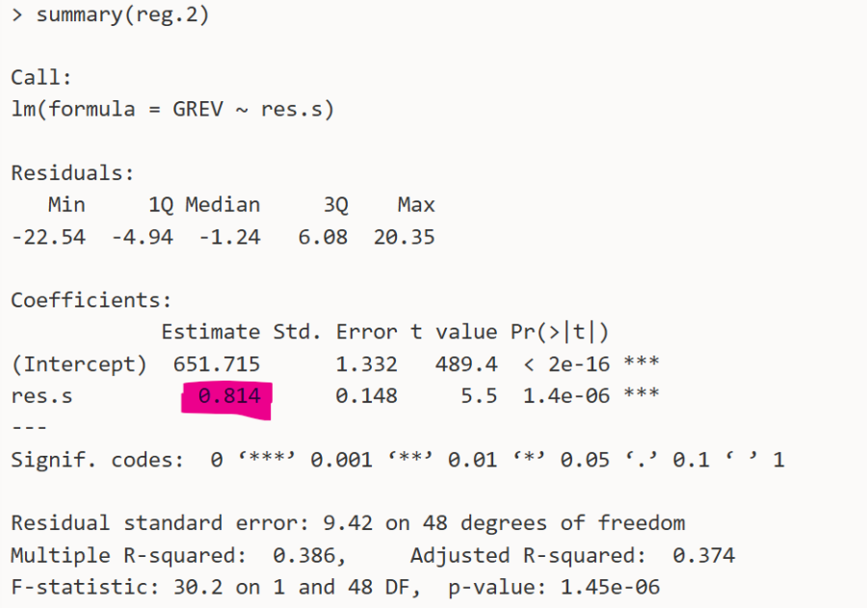Click the Median residual value -1.24
Screen dimensions: 867x608
(229, 236)
